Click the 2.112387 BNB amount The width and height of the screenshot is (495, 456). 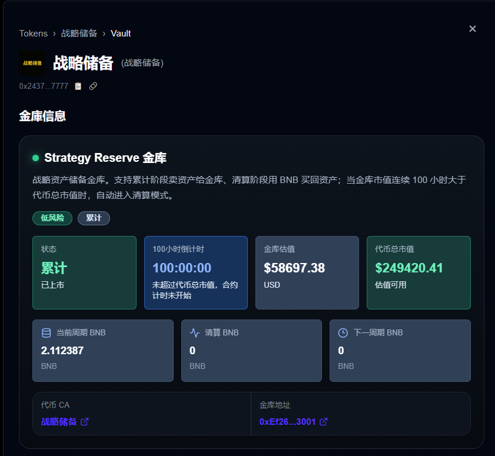coord(62,351)
